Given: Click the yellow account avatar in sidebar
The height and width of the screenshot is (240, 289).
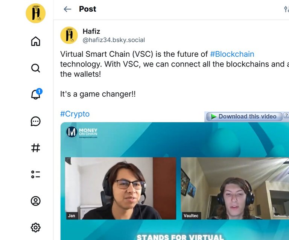Looking at the screenshot, I should 36,13.
